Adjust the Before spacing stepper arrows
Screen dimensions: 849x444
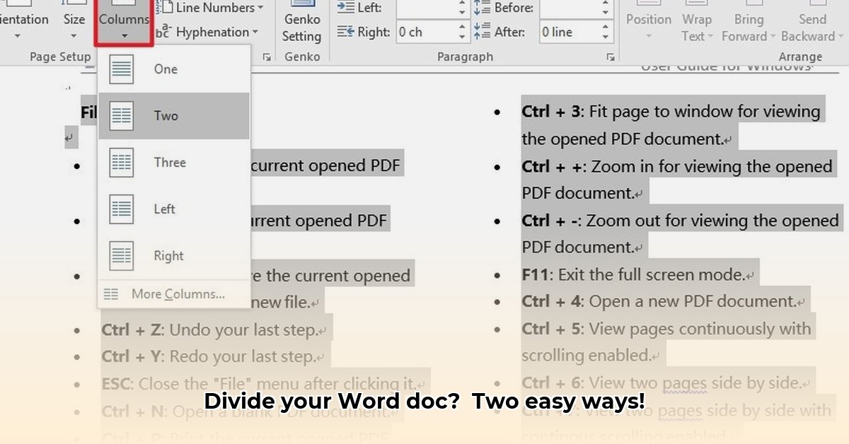click(x=606, y=8)
